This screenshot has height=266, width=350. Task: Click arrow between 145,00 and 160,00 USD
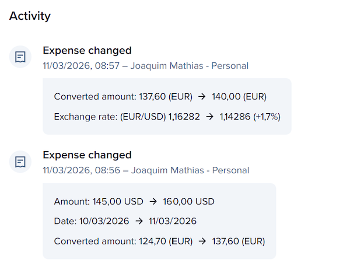[x=153, y=202]
